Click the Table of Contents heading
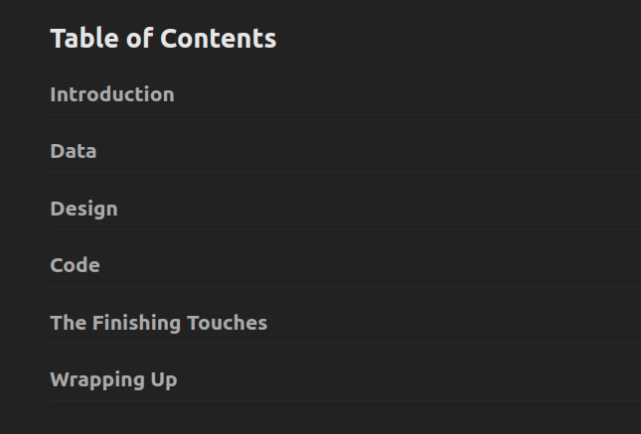The width and height of the screenshot is (641, 434). 163,39
